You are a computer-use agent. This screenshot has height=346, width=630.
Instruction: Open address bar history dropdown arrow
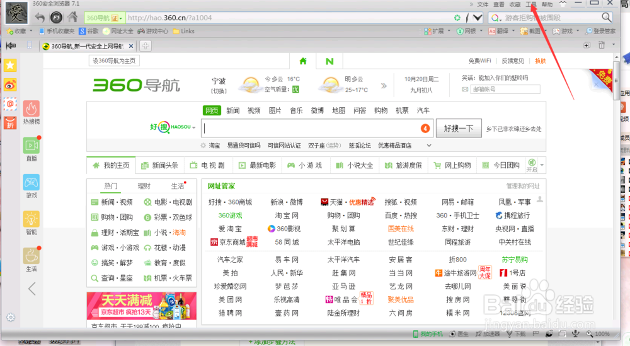coord(478,18)
